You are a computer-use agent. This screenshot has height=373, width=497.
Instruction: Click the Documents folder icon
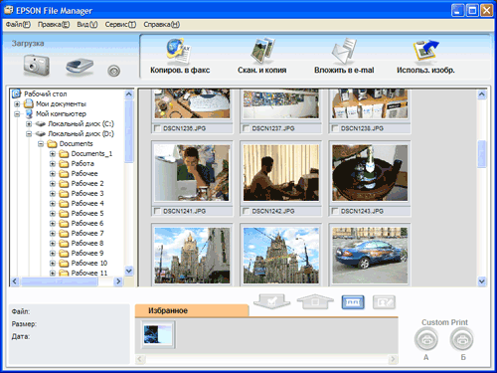coord(52,144)
